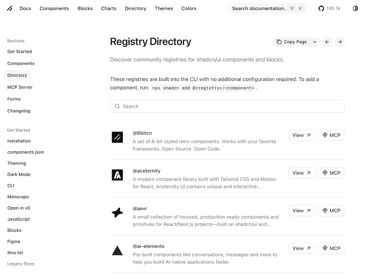The width and height of the screenshot is (366, 279).
Task: Click the Search documentation field
Action: point(261,8)
